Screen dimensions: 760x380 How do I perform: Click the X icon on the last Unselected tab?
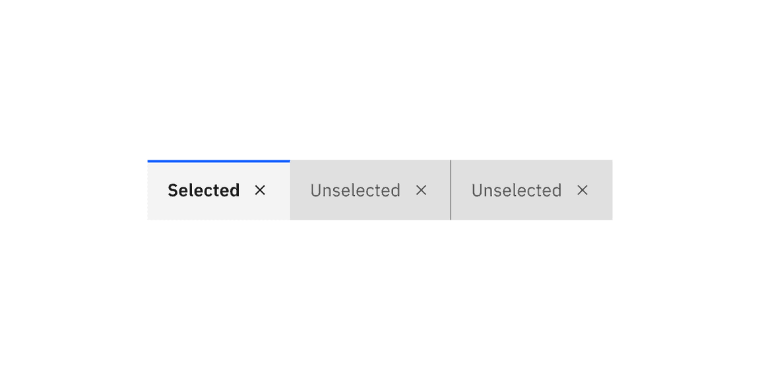tap(583, 190)
